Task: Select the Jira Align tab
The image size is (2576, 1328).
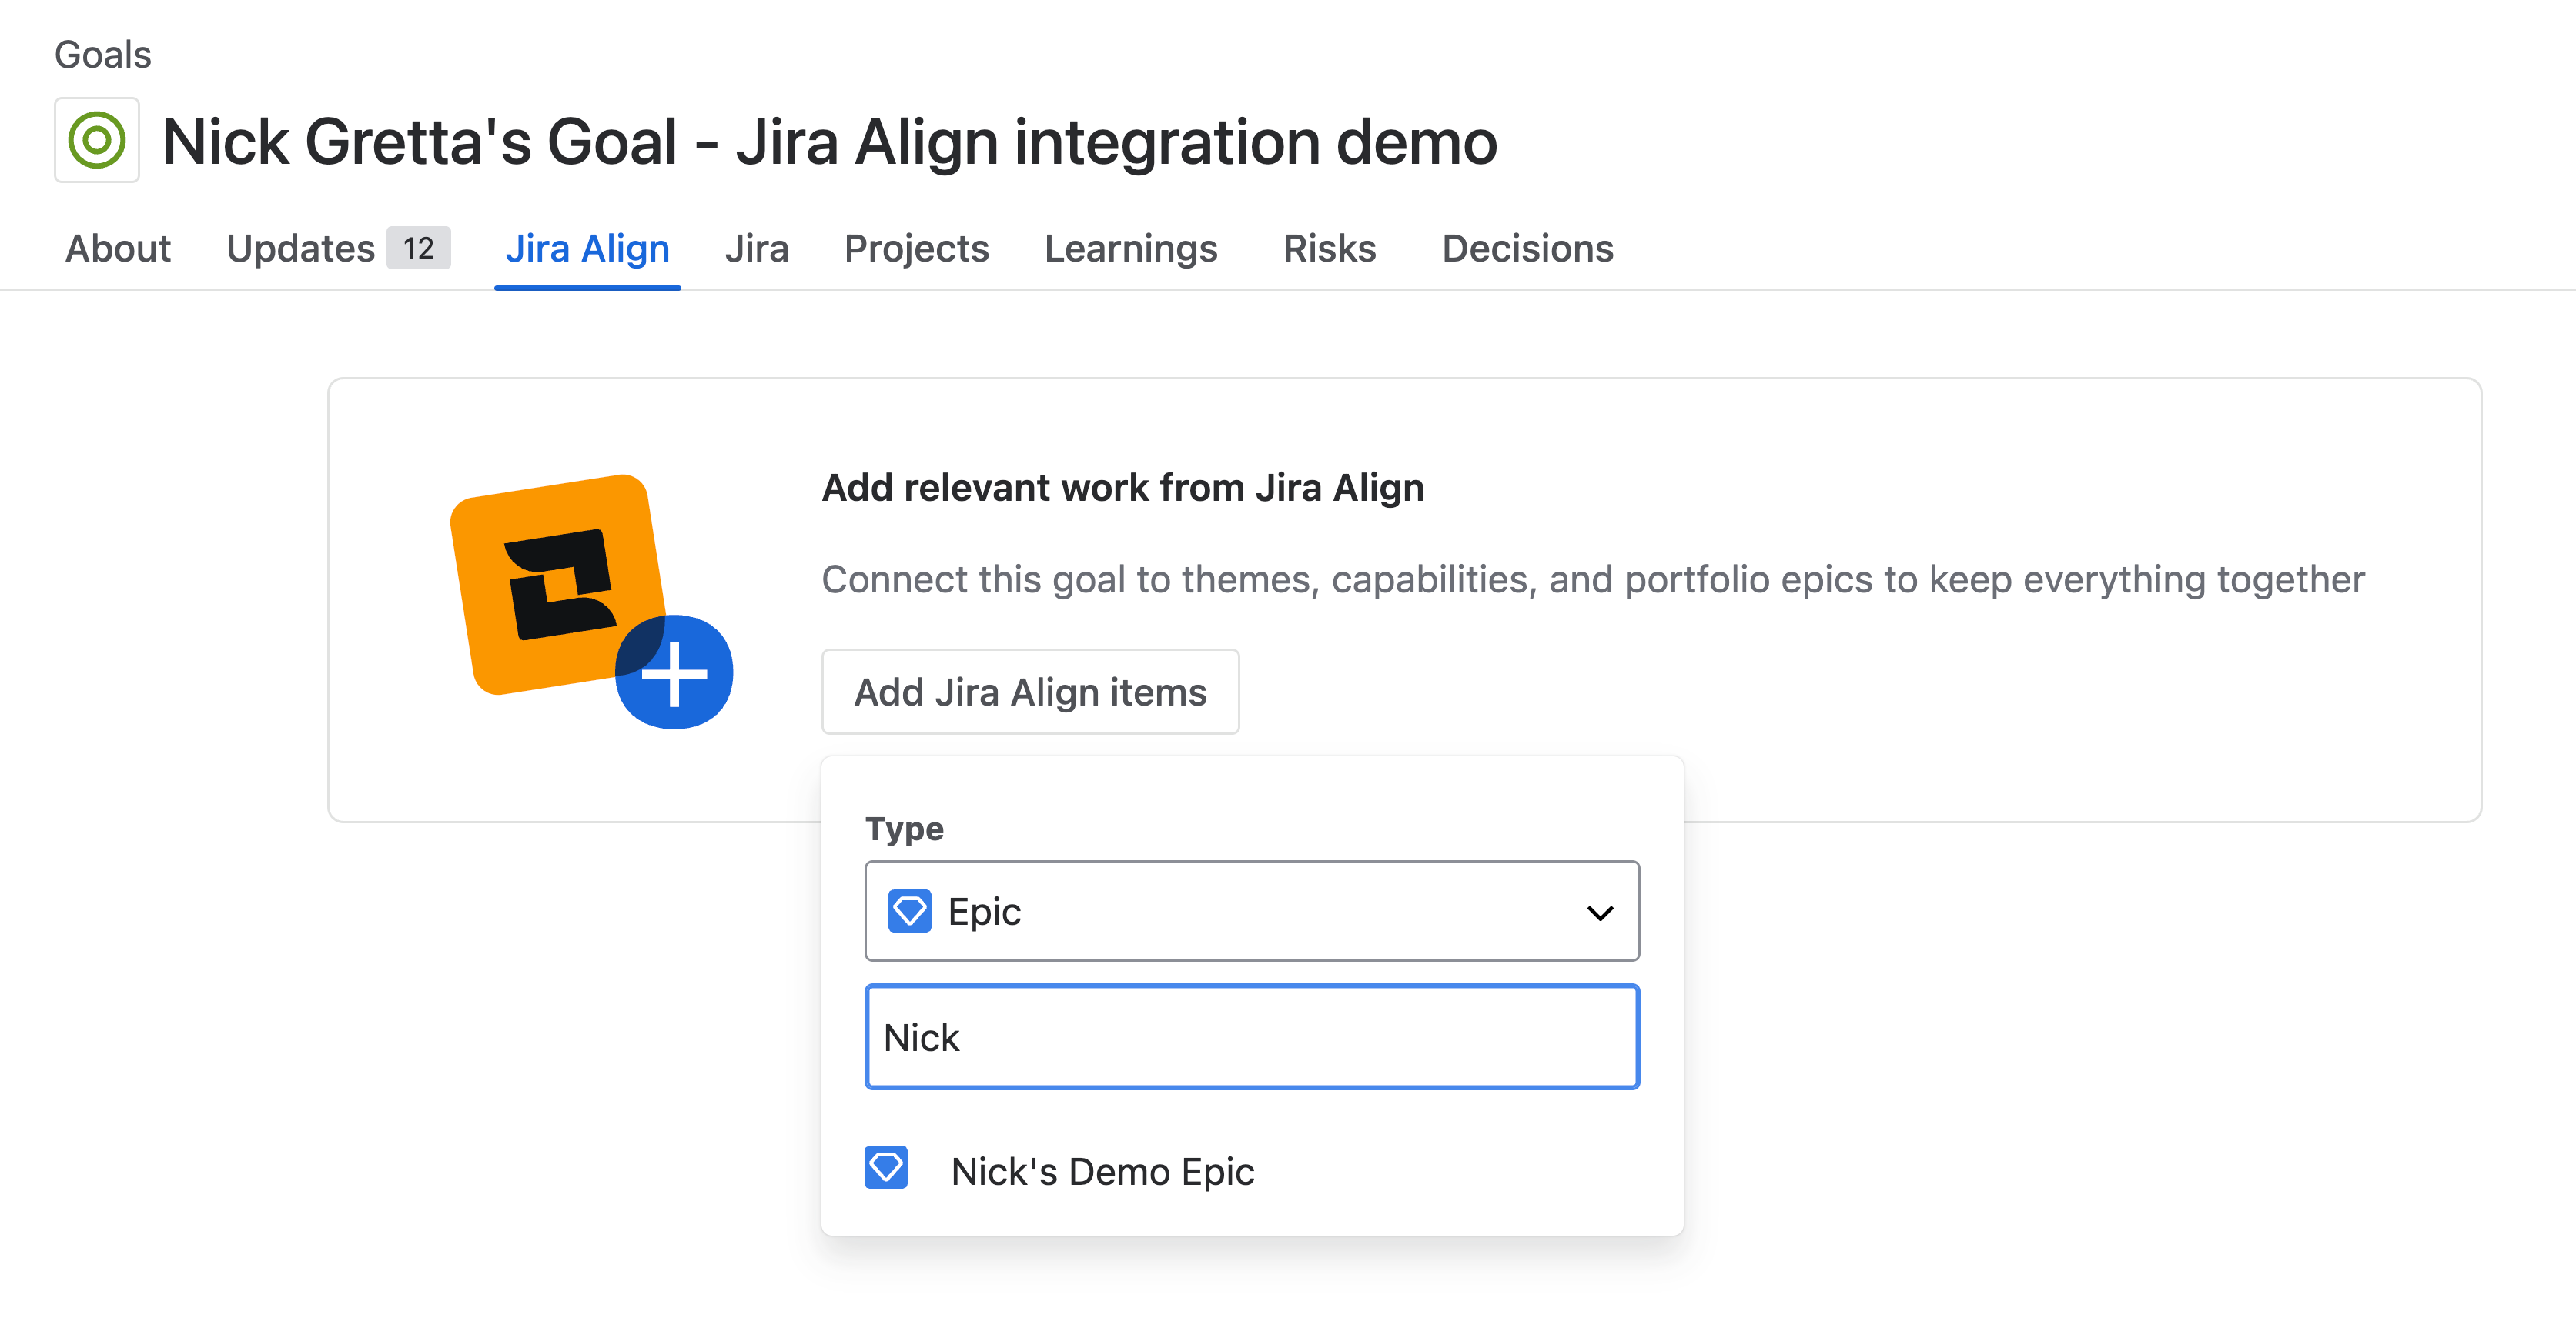Action: point(587,249)
